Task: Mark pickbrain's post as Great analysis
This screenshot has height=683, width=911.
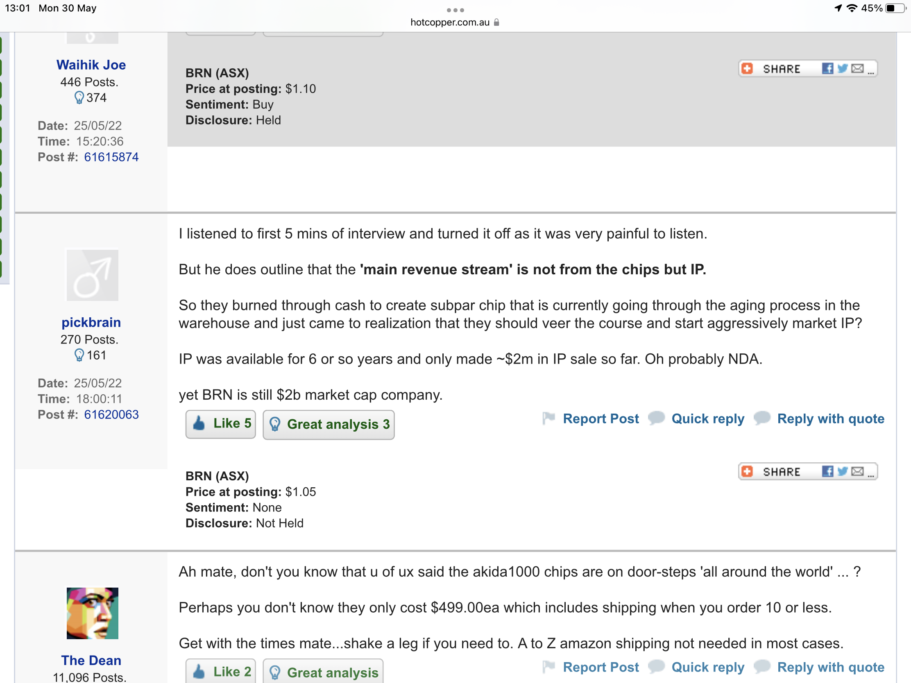Action: (328, 425)
